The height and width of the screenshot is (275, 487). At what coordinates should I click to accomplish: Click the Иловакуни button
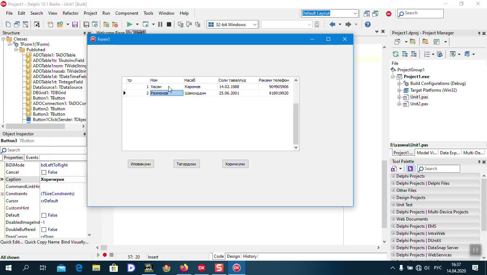(x=141, y=164)
